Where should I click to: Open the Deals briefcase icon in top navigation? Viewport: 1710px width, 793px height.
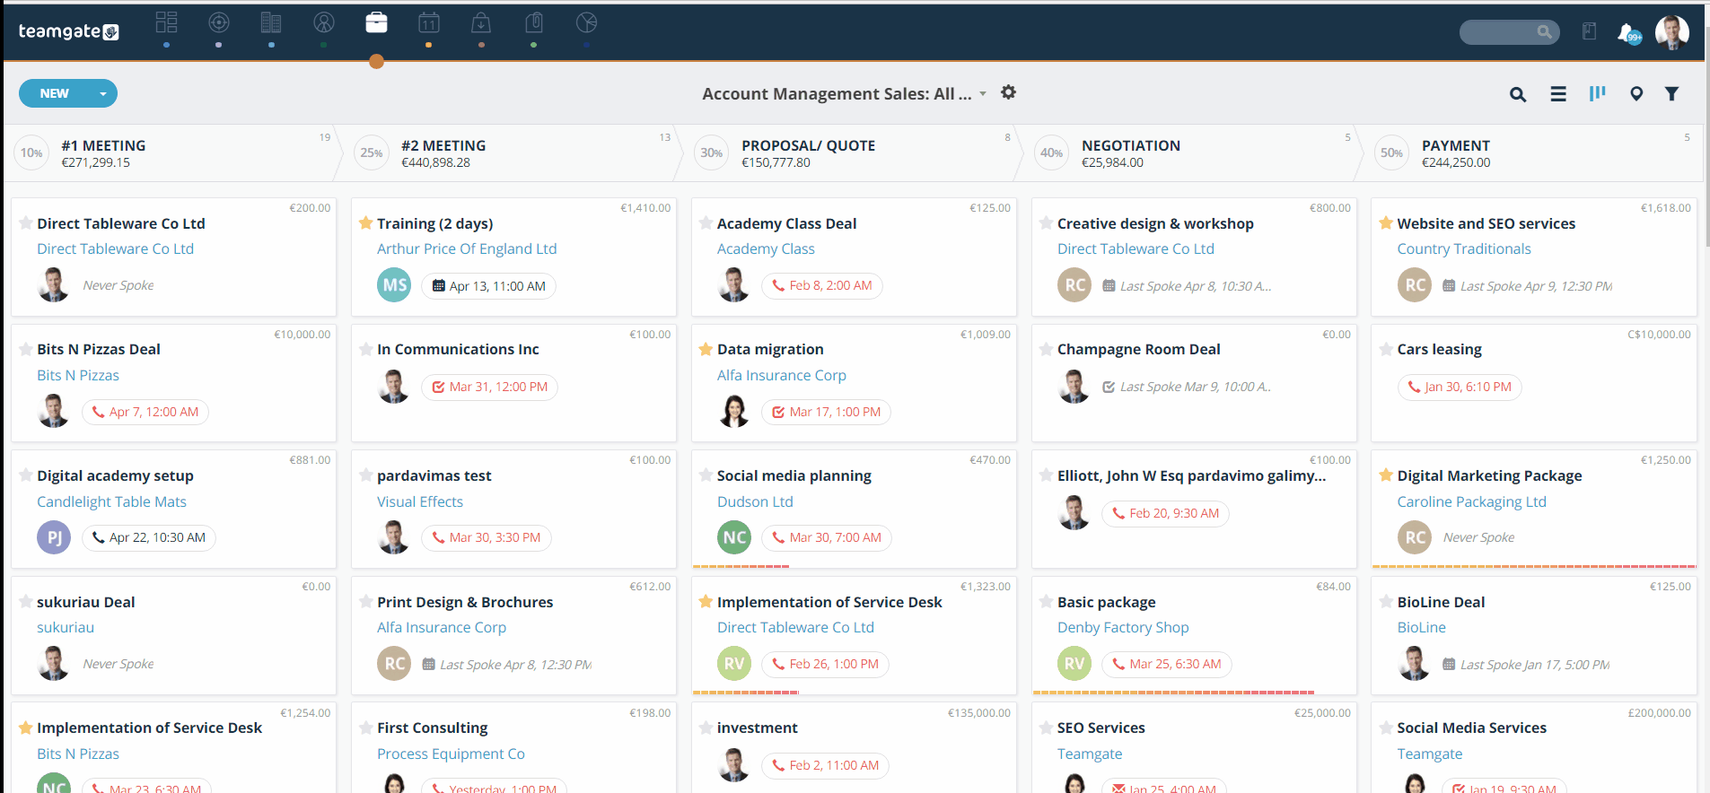click(x=377, y=22)
